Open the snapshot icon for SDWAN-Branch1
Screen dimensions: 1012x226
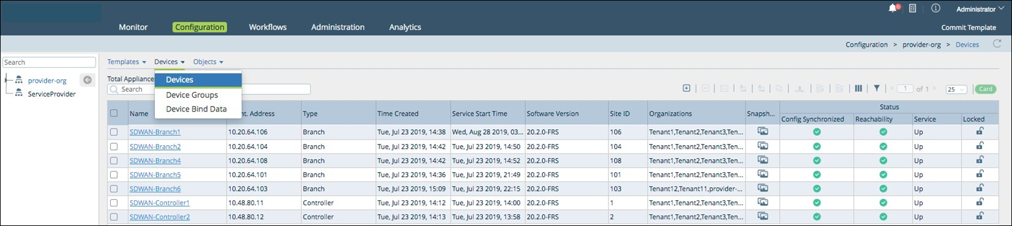tap(762, 132)
